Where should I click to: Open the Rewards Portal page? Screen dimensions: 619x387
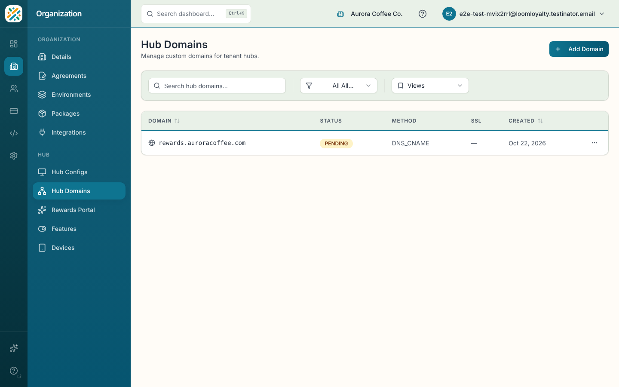(79, 210)
